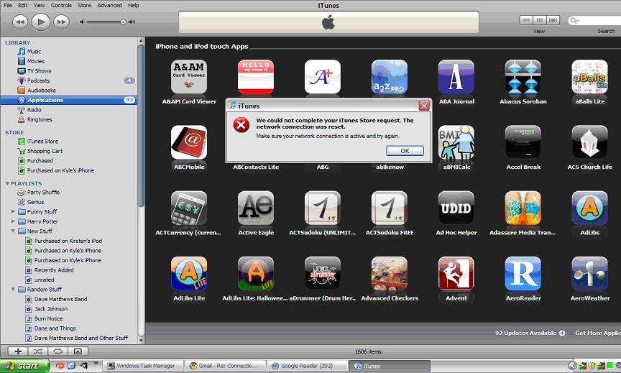Click the 92 Updates Available link
The width and height of the screenshot is (621, 373).
[530, 333]
